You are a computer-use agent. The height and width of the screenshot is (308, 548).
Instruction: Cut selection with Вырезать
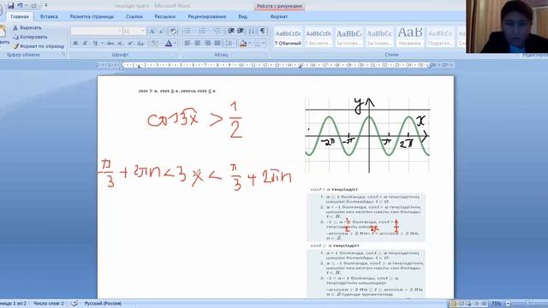pyautogui.click(x=27, y=27)
